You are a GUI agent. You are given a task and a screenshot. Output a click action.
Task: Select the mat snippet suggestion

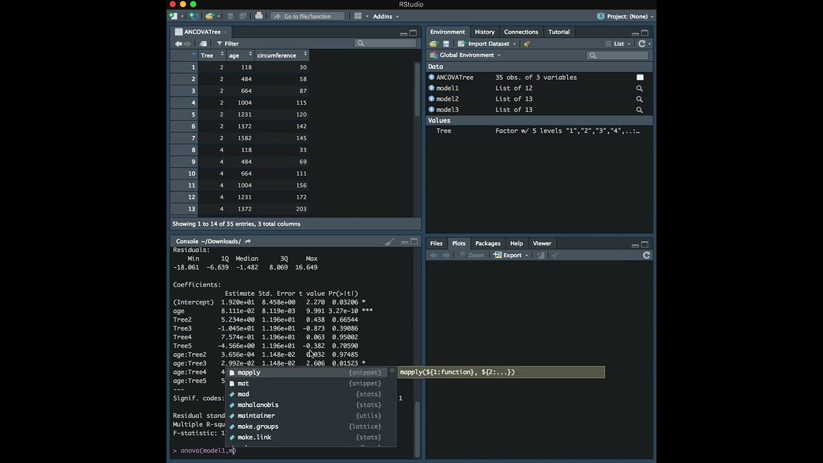(305, 383)
